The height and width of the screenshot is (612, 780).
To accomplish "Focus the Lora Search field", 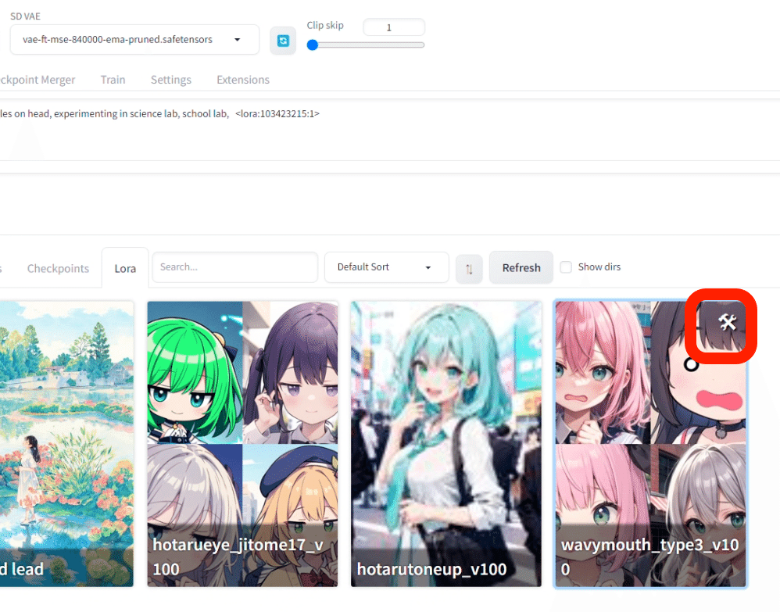I will pyautogui.click(x=234, y=267).
